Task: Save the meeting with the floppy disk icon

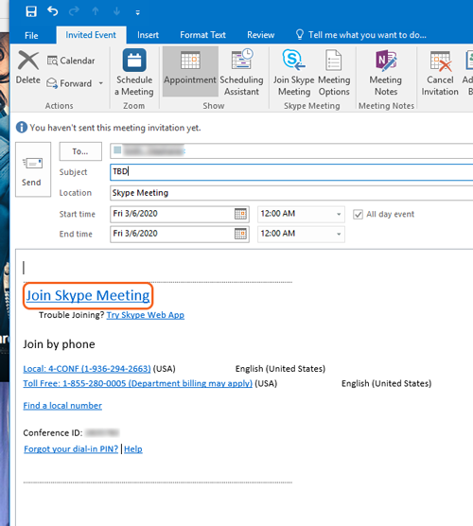Action: (31, 11)
